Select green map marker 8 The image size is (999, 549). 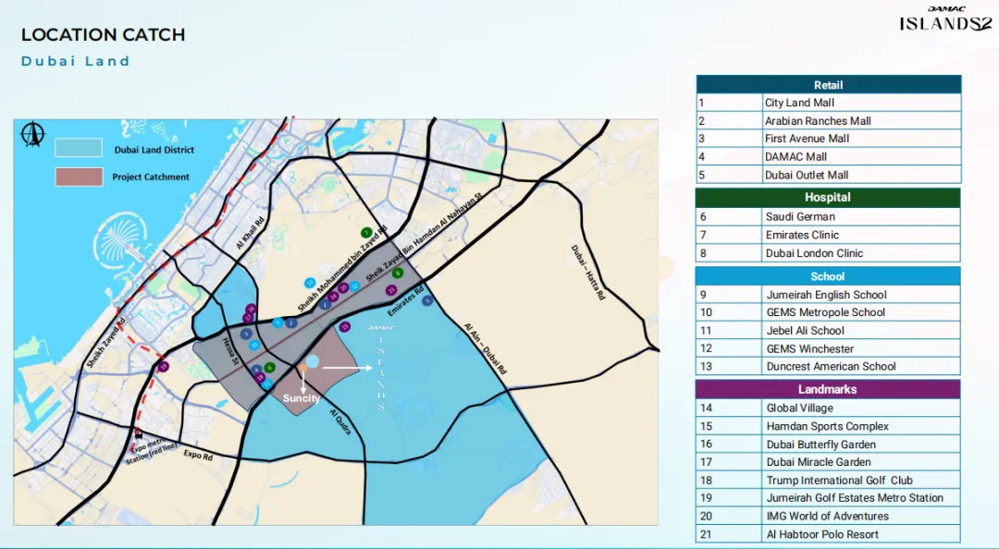398,274
